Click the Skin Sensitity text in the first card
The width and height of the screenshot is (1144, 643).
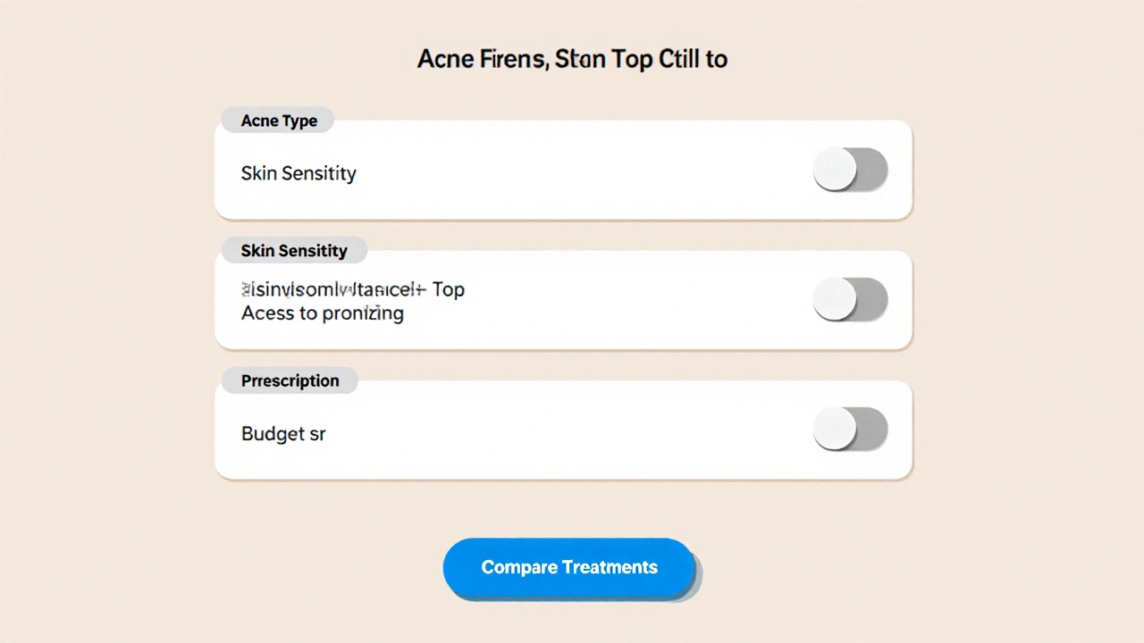(x=299, y=173)
